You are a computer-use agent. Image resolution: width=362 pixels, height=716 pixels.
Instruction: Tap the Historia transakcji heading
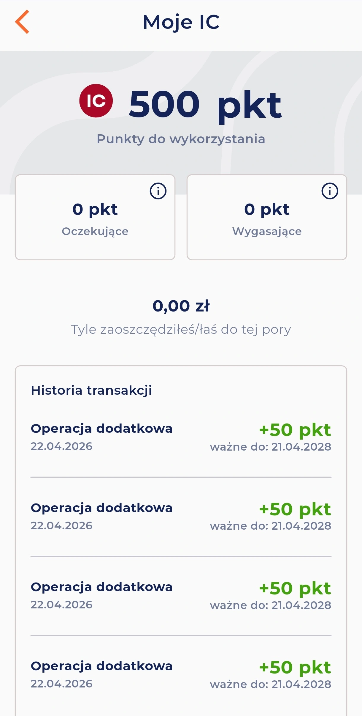[x=91, y=390]
